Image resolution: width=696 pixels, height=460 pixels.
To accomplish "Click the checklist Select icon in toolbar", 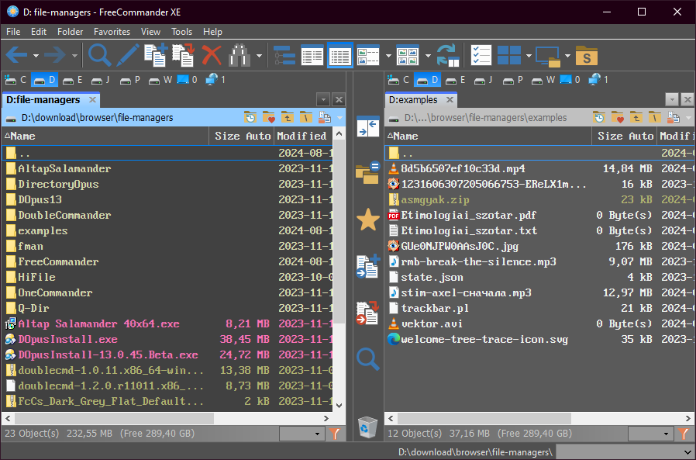I will pyautogui.click(x=481, y=55).
